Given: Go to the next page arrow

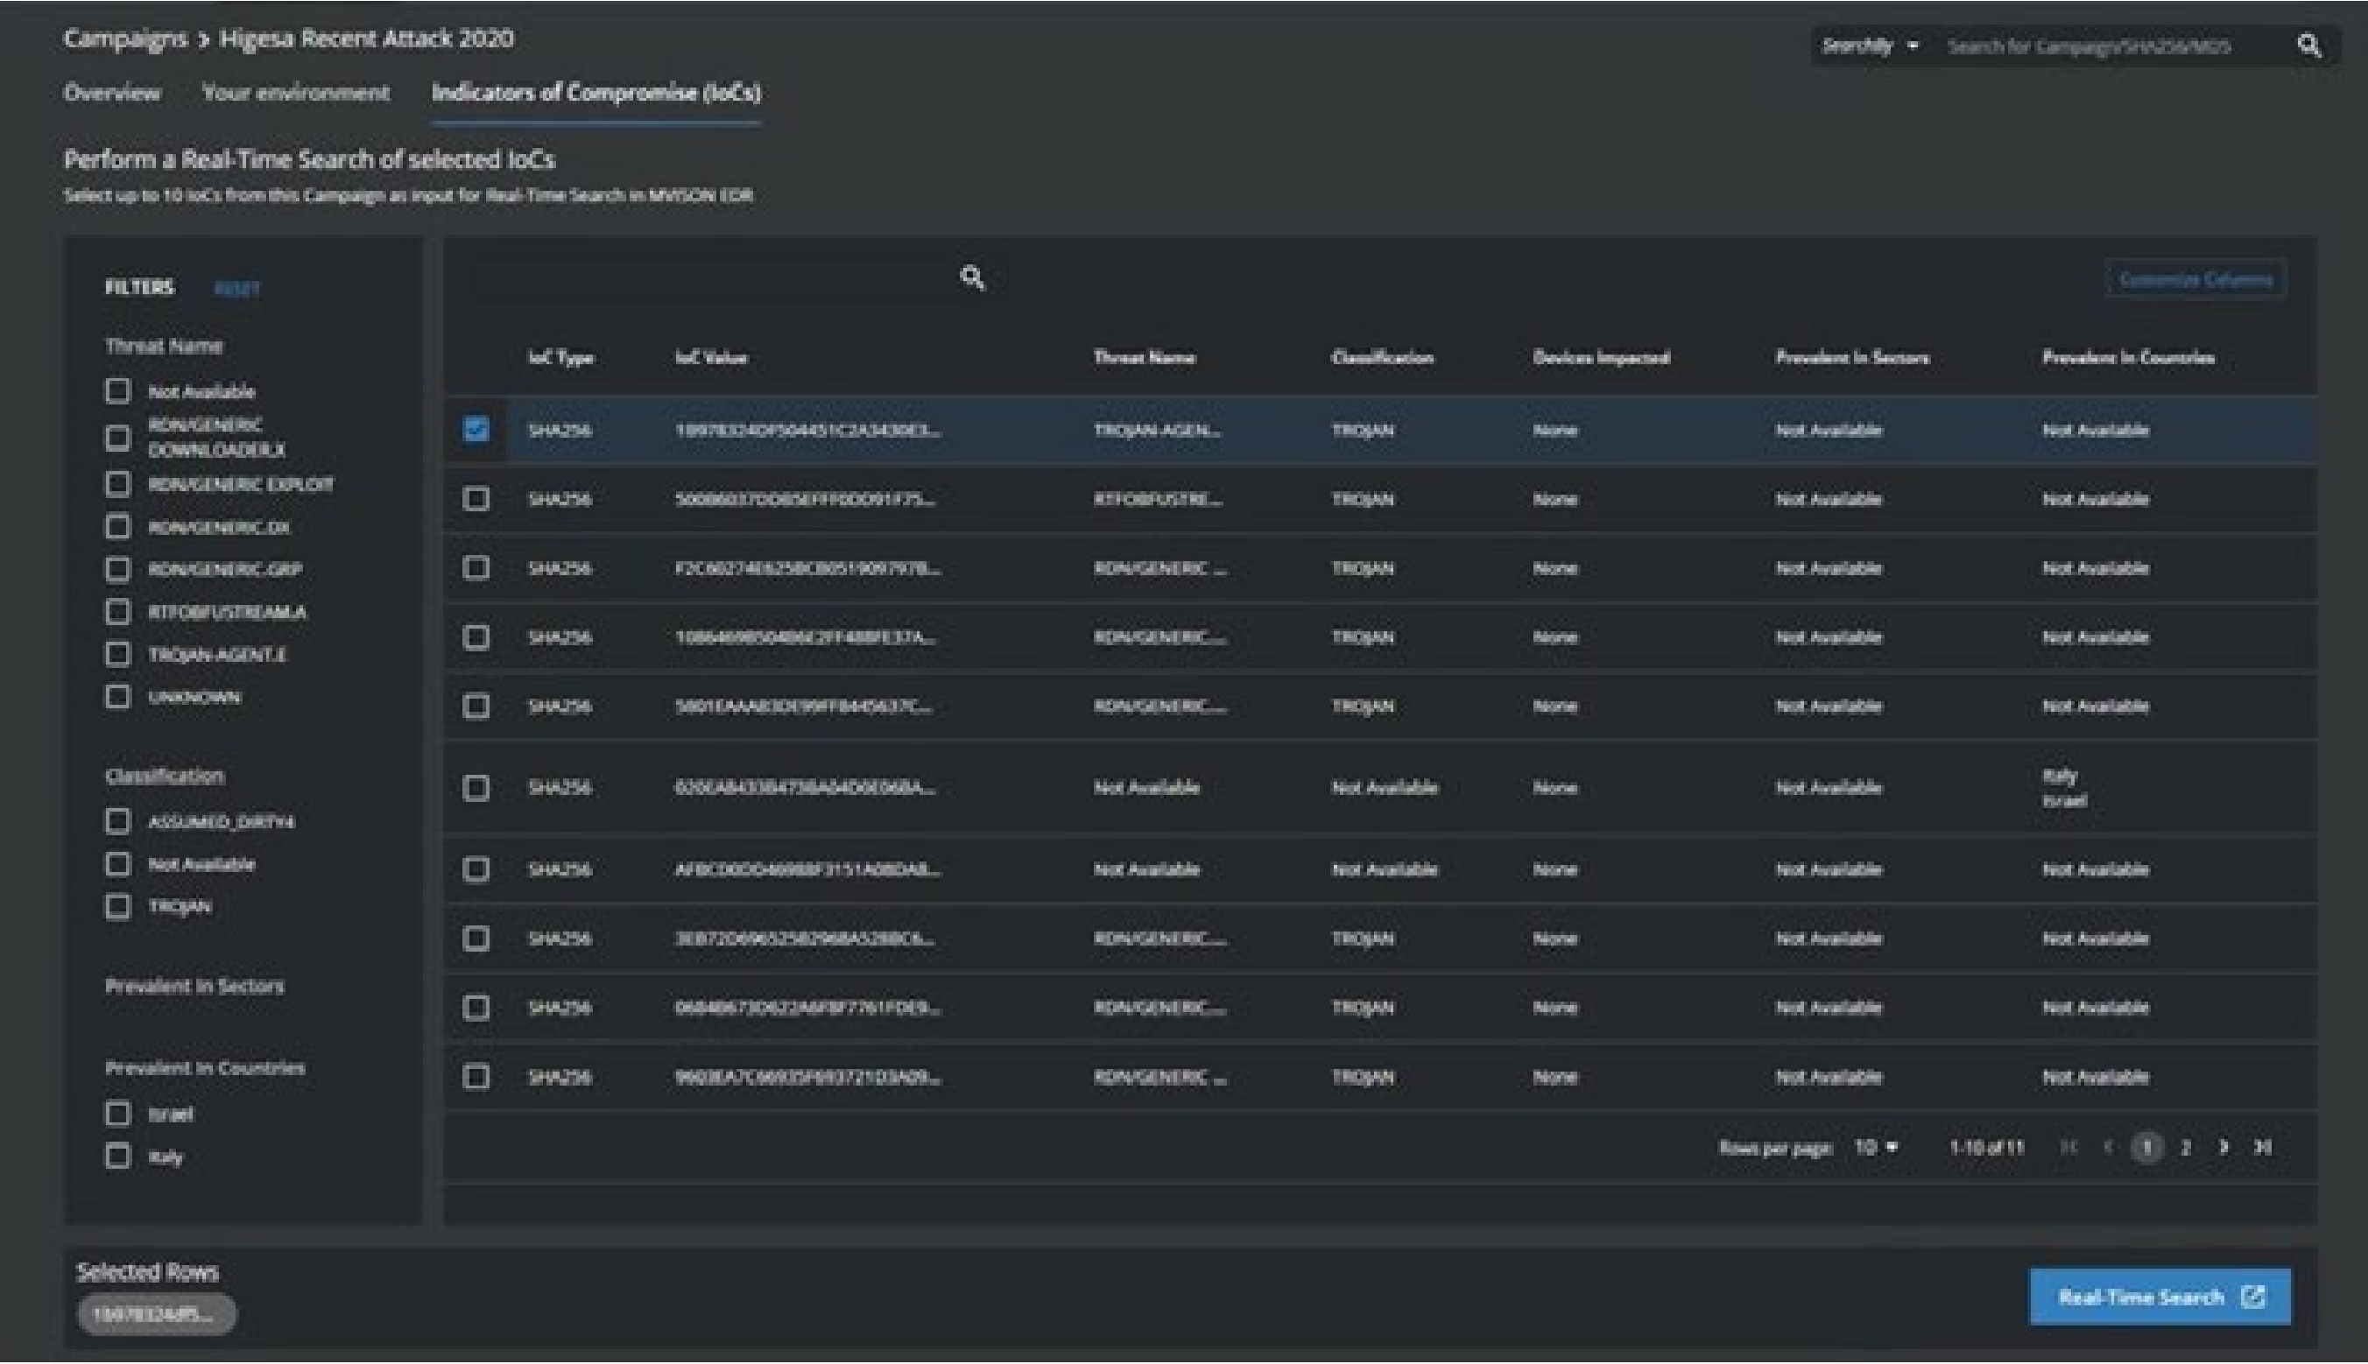Looking at the screenshot, I should coord(2223,1147).
